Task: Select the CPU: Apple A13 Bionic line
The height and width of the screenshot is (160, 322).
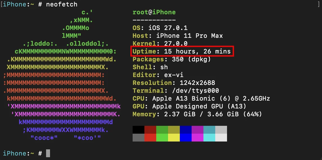Action: 201,98
